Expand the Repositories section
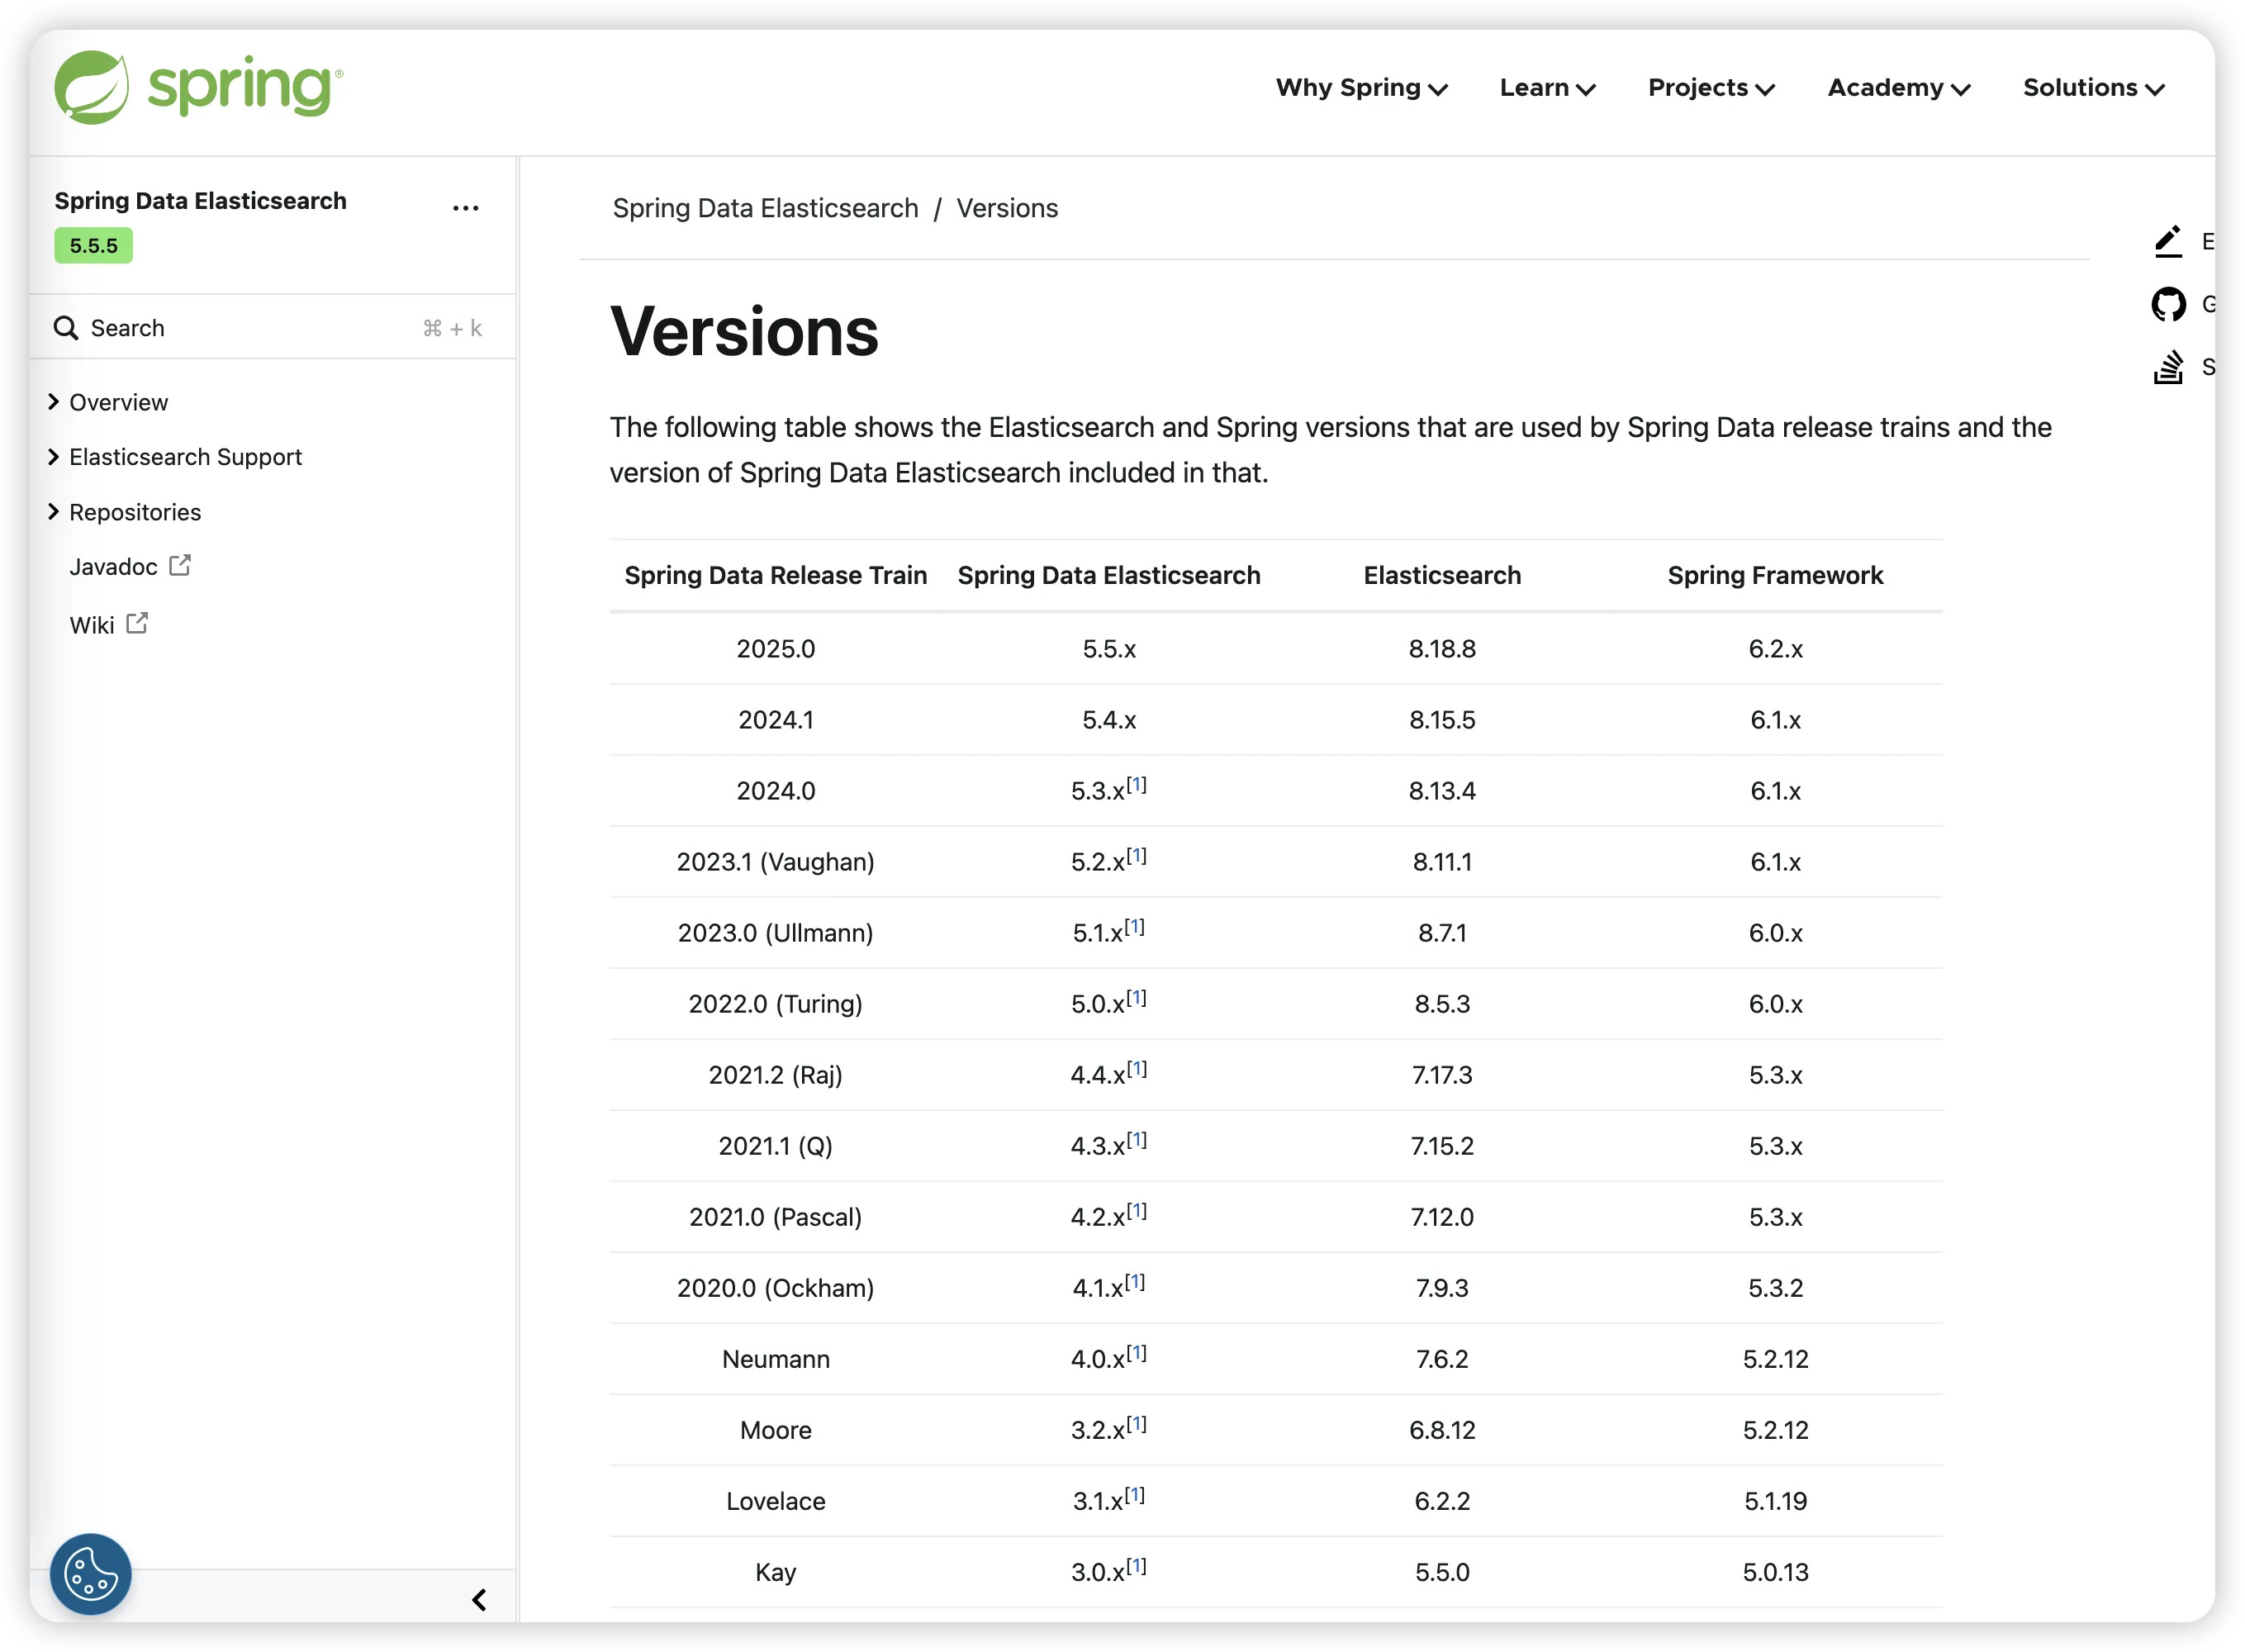Viewport: 2245px width, 1652px height. coord(54,512)
